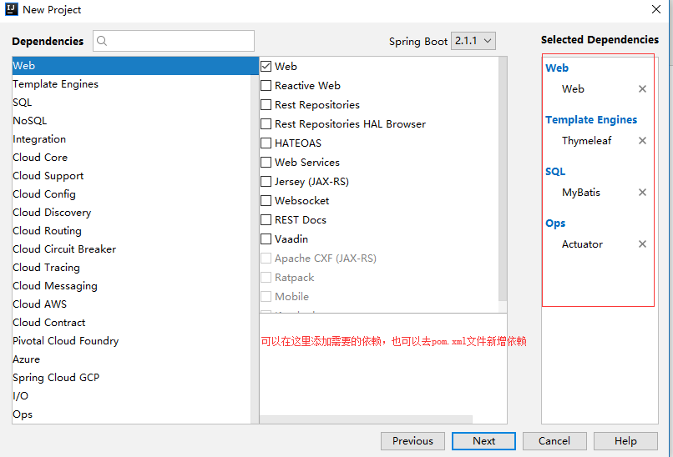Select the Cloud Routing category
The height and width of the screenshot is (457, 673).
tap(131, 231)
